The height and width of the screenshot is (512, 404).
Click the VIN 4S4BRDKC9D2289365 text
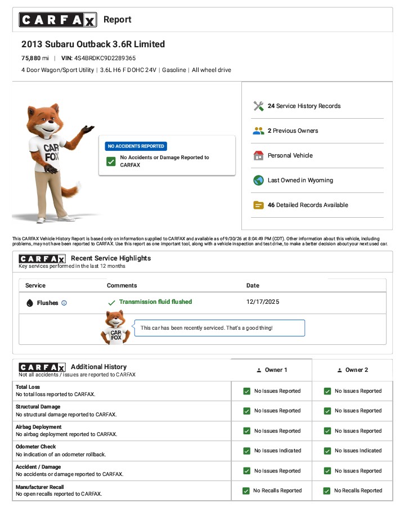[98, 58]
